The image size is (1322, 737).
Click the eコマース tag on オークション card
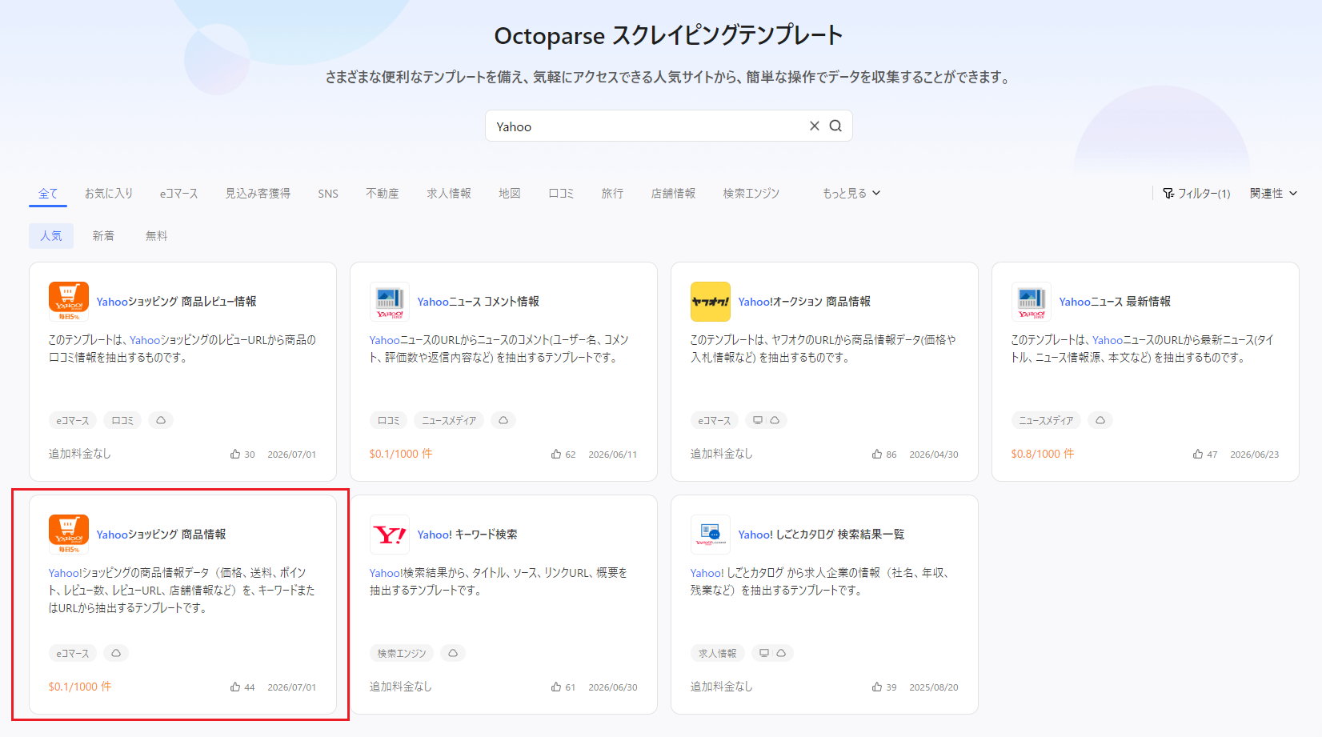(715, 420)
